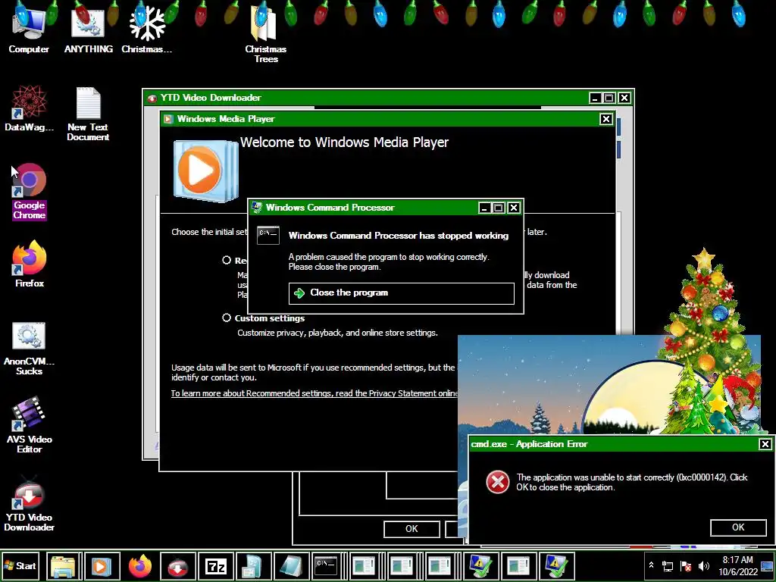Open the Privacy Statement online link
Image resolution: width=776 pixels, height=582 pixels.
pos(314,393)
